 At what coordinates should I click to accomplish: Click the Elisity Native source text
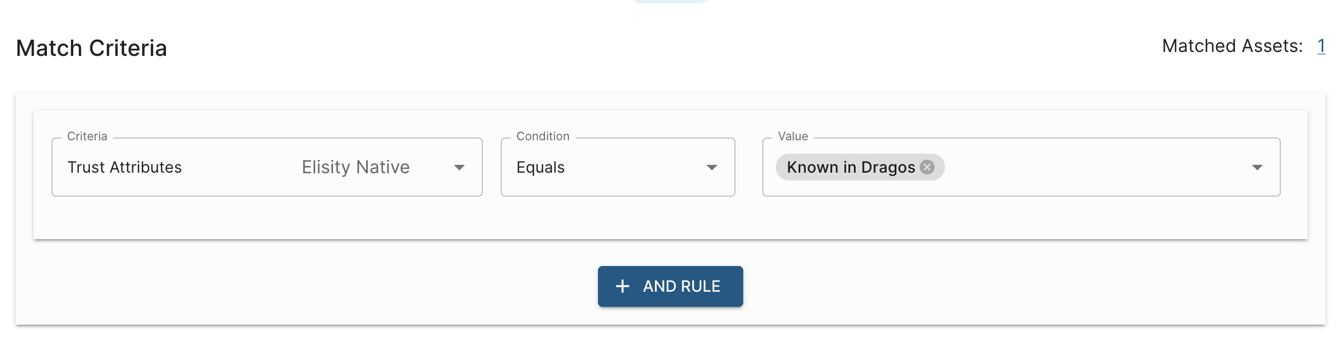click(x=355, y=167)
